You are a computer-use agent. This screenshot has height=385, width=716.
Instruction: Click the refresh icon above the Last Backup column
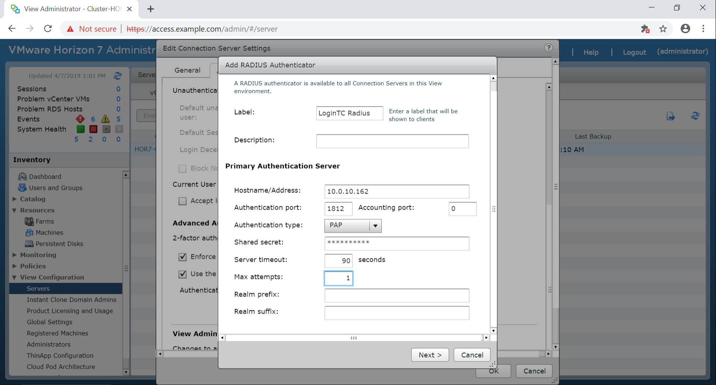coord(695,116)
